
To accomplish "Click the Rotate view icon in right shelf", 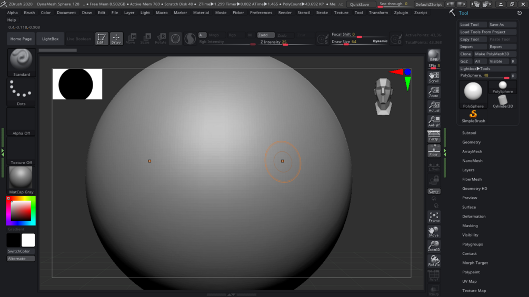I will click(434, 261).
